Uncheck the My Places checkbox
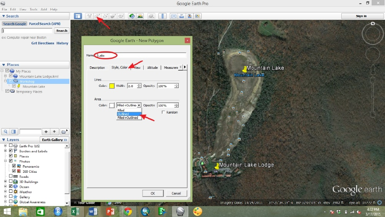The height and width of the screenshot is (217, 385). tap(7, 71)
